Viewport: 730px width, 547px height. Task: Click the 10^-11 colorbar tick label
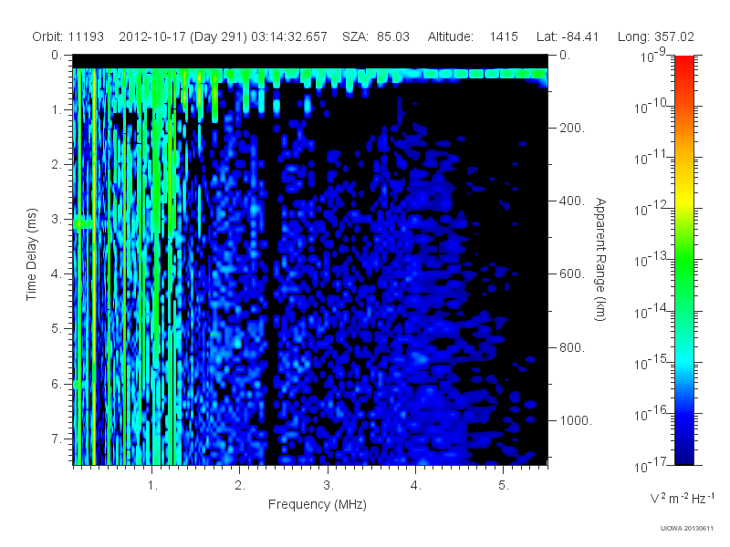coord(652,158)
